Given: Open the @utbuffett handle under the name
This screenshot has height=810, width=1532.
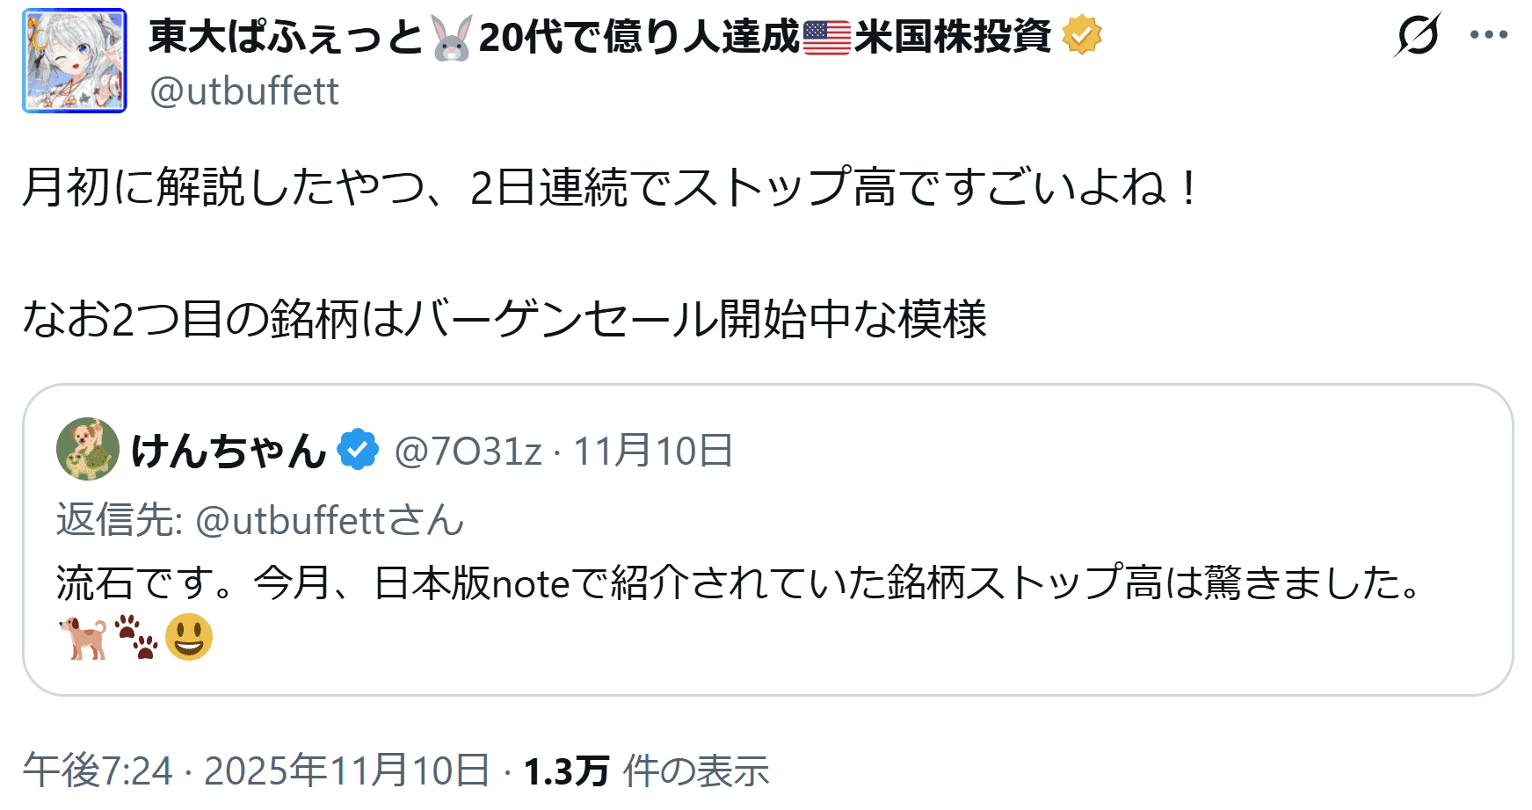Looking at the screenshot, I should [244, 91].
